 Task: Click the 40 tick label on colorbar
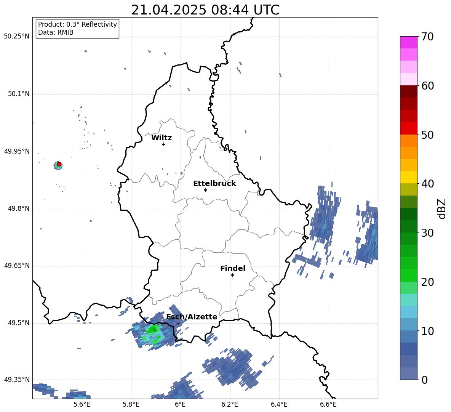point(427,184)
